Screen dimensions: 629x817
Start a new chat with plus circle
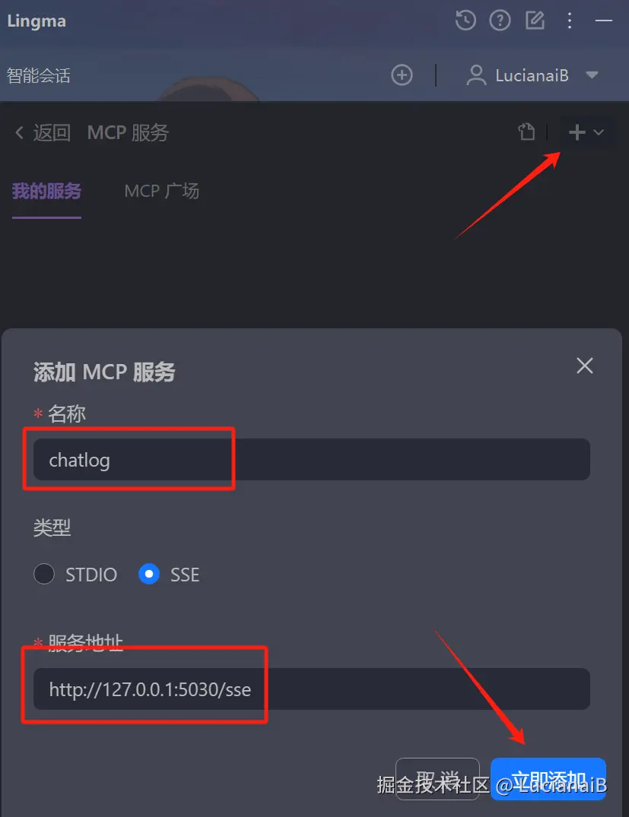coord(402,75)
